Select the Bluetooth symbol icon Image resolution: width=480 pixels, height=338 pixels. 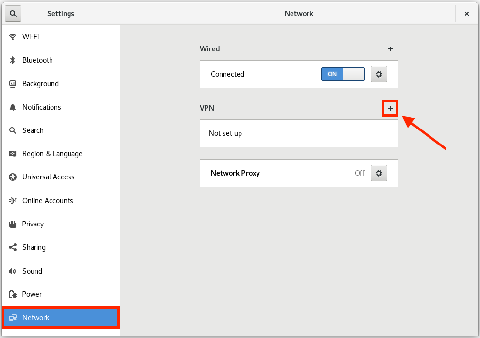(13, 60)
